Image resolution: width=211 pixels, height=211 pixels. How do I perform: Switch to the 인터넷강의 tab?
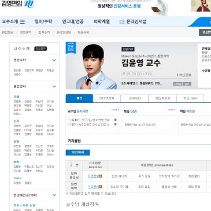pyautogui.click(x=107, y=98)
